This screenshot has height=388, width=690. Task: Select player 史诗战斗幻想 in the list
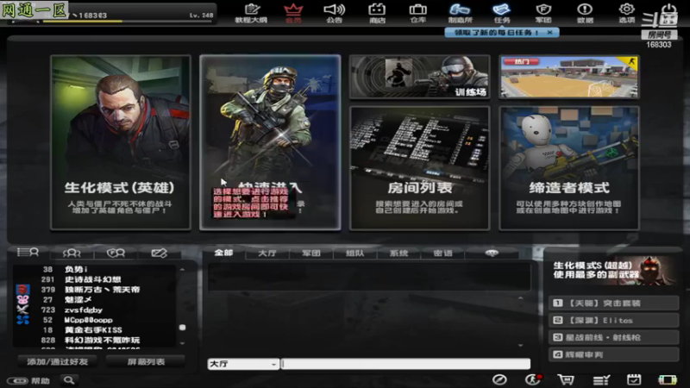click(95, 279)
